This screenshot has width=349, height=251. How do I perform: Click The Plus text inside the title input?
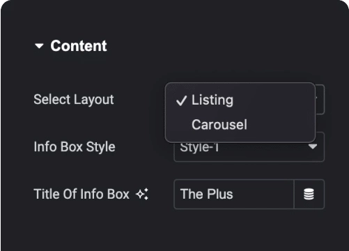point(206,194)
